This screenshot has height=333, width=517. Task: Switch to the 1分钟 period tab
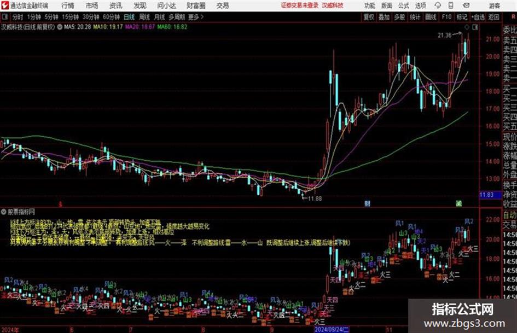coord(33,17)
